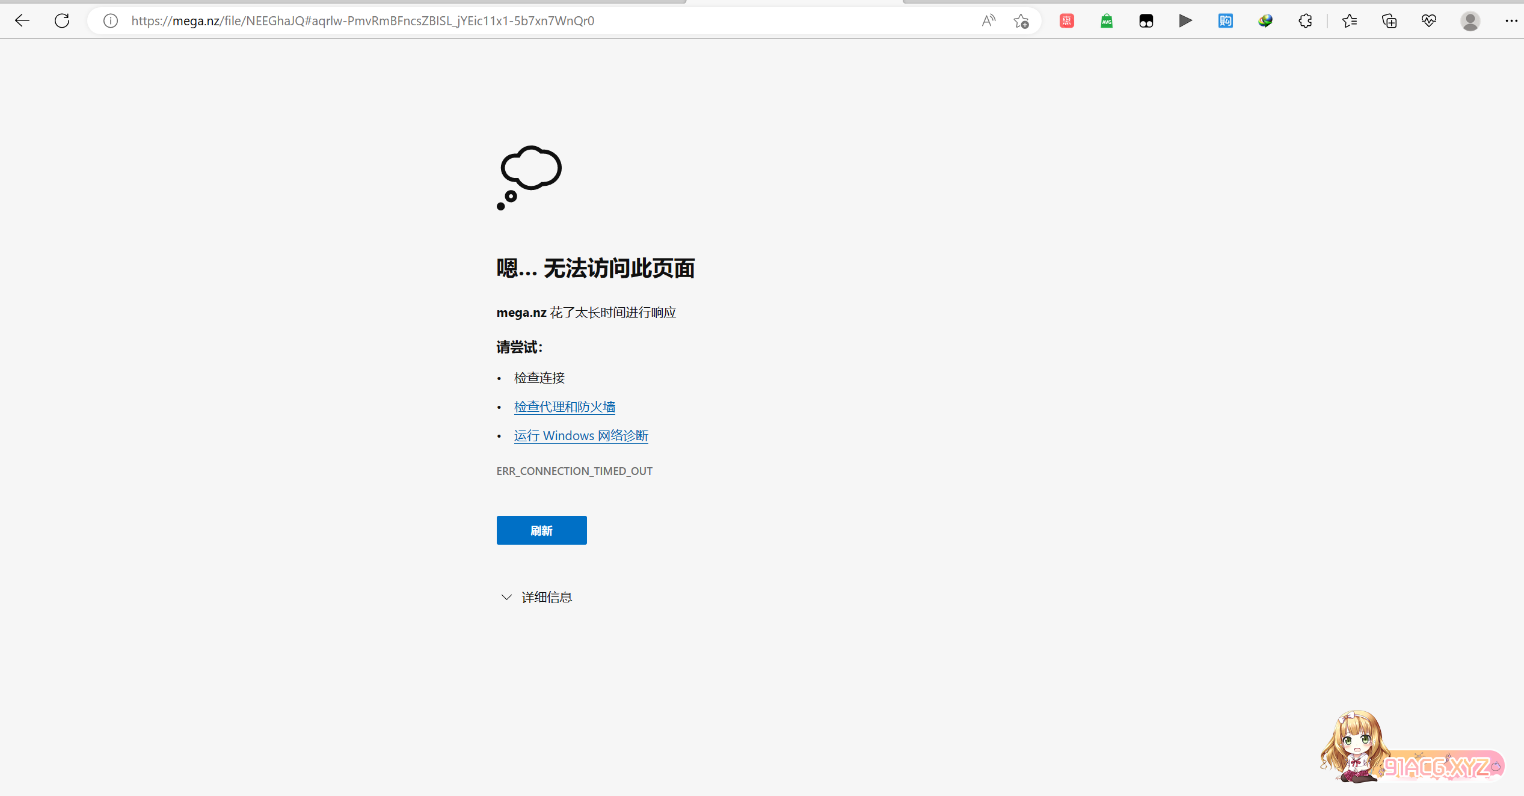Open the Extensions puzzle menu
Screen dimensions: 1524x796
tap(1305, 21)
